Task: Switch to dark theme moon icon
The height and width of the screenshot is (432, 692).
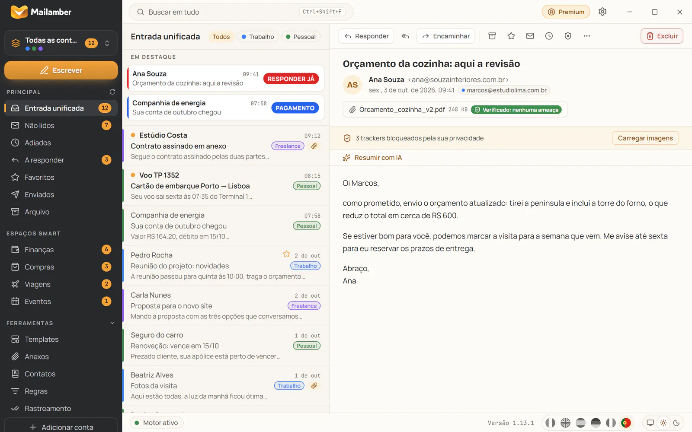Action: (676, 423)
